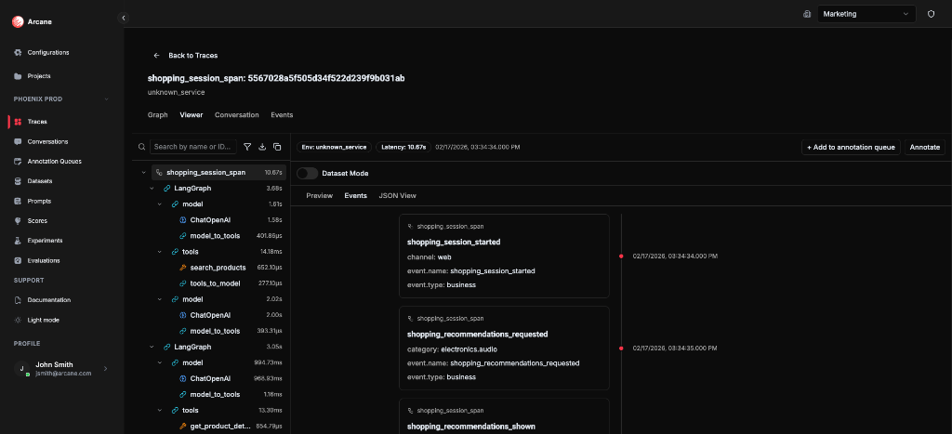952x434 pixels.
Task: Click Add to annotation queue button
Action: pyautogui.click(x=851, y=148)
